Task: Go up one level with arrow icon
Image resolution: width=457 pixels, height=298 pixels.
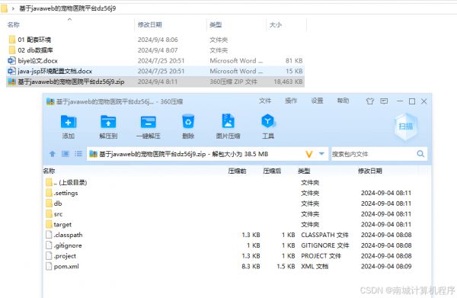Action: (53, 154)
